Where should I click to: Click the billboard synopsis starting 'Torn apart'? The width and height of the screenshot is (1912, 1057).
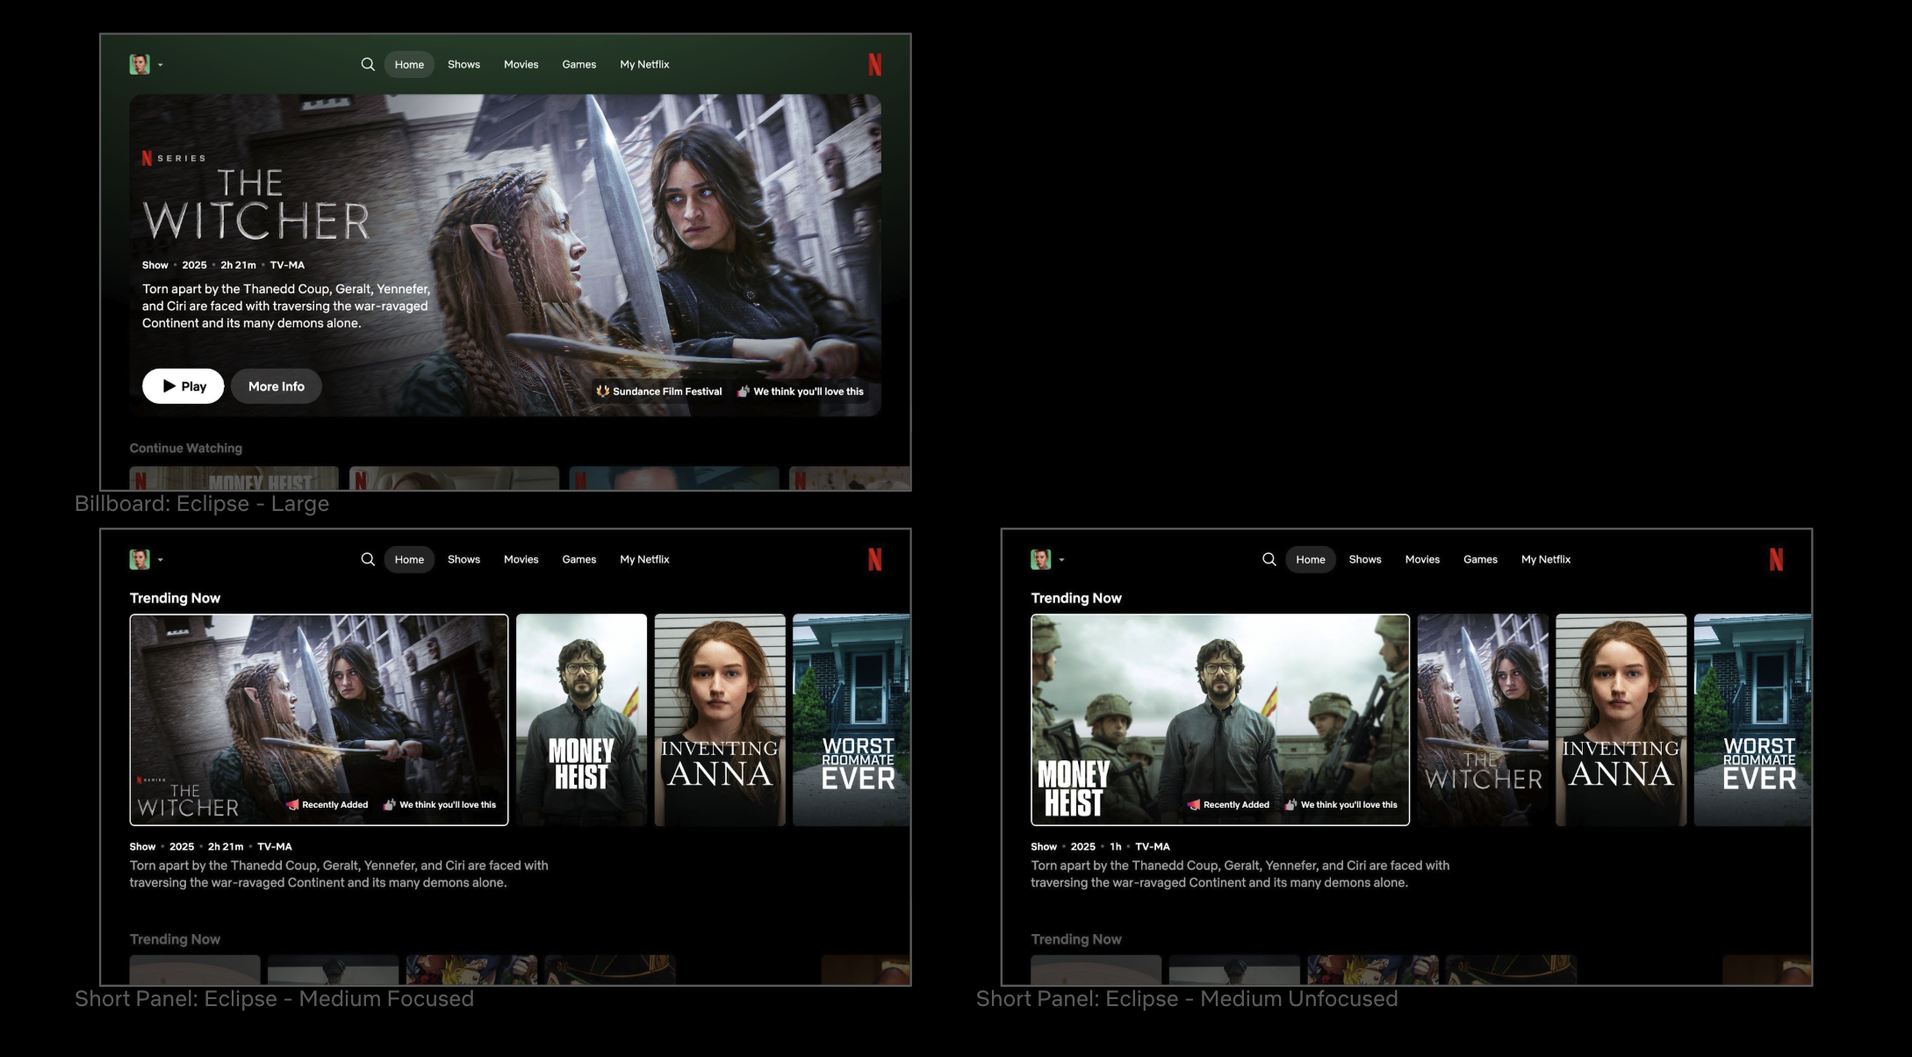click(286, 306)
